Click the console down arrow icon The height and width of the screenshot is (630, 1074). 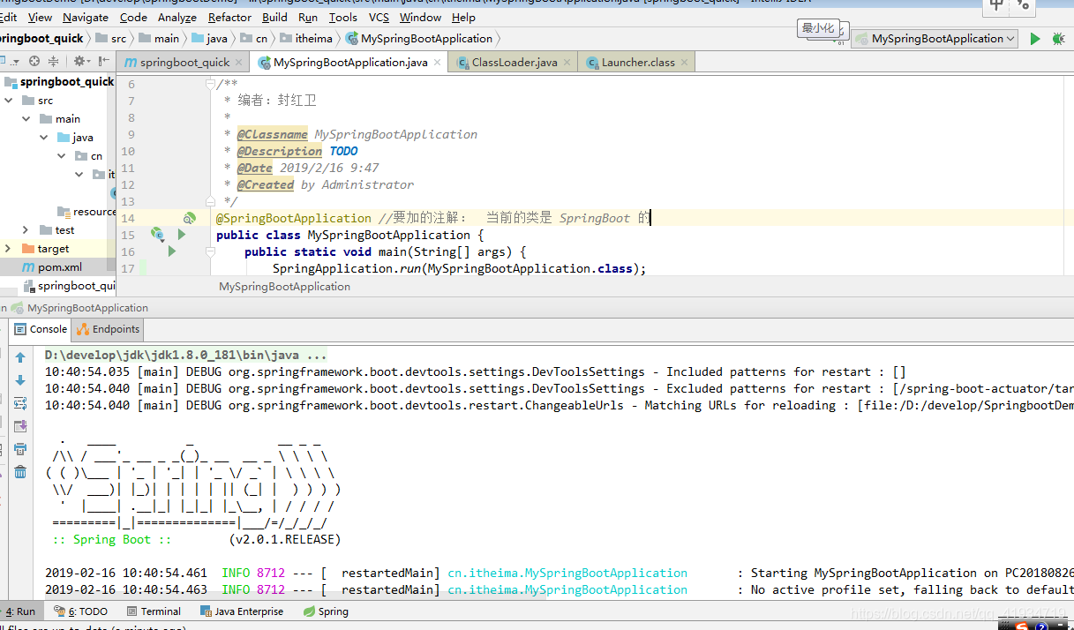click(20, 380)
